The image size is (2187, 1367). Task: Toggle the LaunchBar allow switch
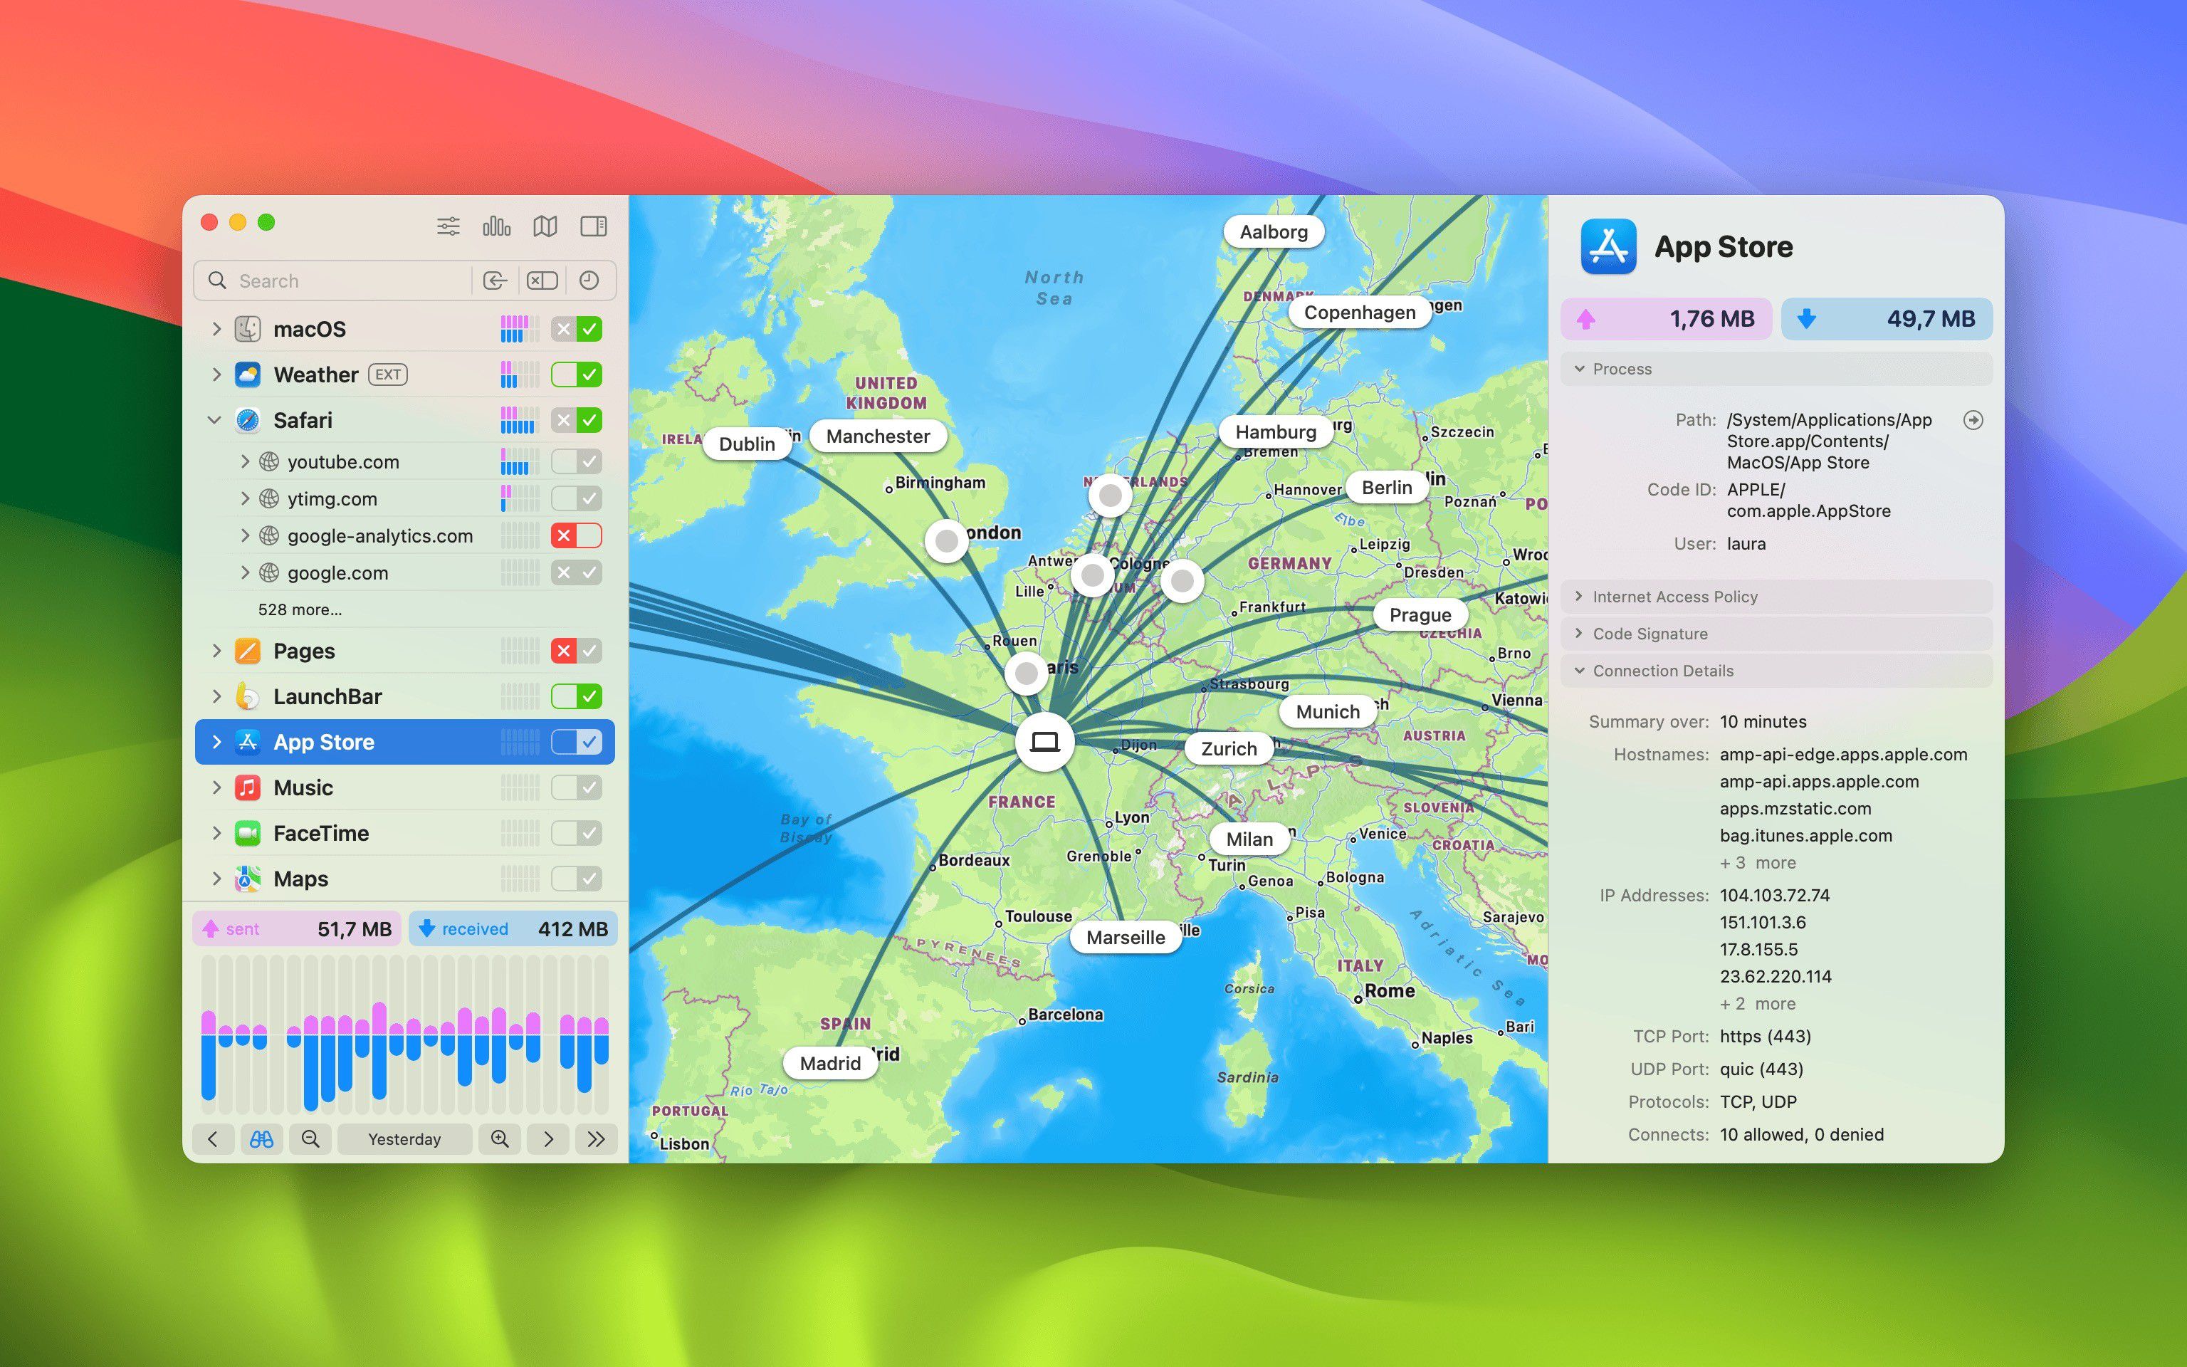[577, 696]
